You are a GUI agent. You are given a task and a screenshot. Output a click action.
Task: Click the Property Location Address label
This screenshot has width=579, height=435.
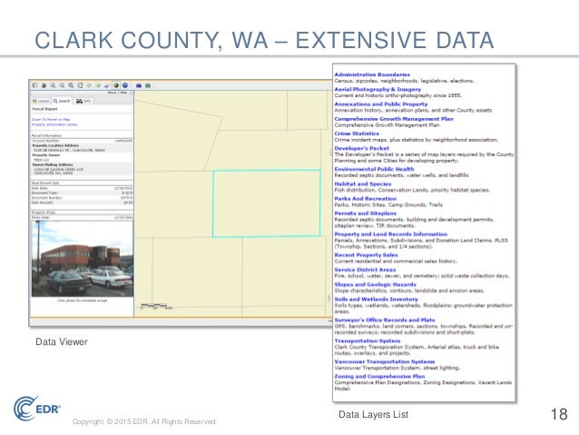click(x=55, y=145)
